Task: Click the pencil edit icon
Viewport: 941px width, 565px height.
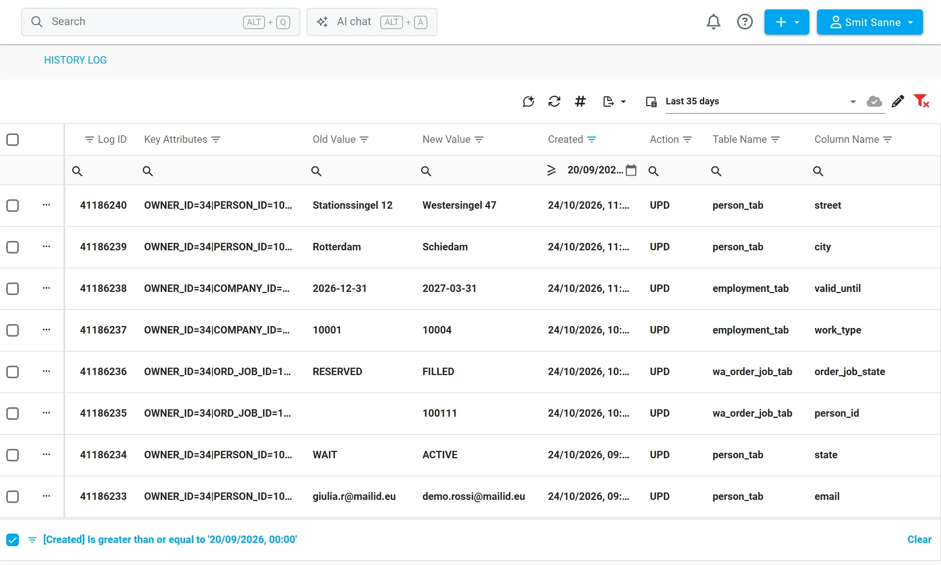Action: point(897,102)
